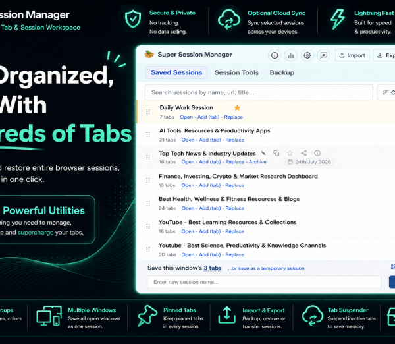Screen dimensions: 395x344
Task: Switch to the Backup tab
Action: [282, 72]
